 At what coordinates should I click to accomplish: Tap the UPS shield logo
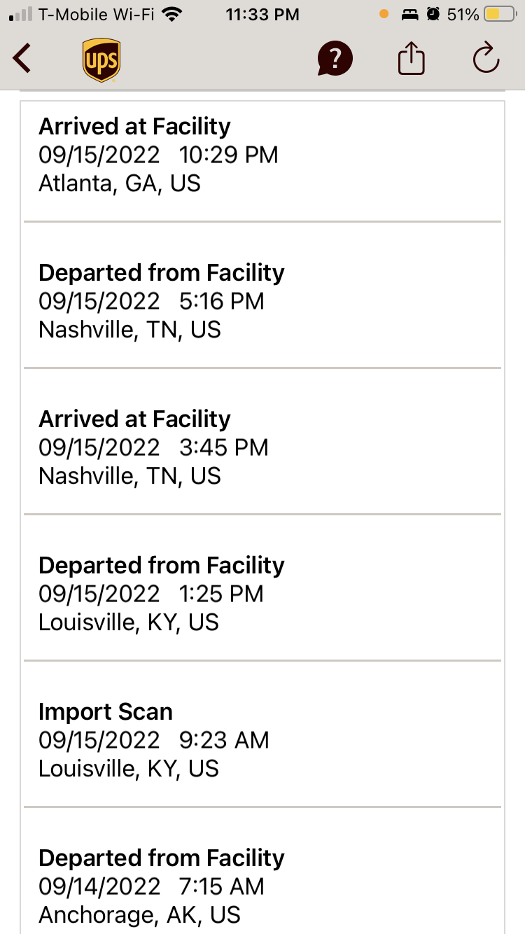tap(101, 60)
